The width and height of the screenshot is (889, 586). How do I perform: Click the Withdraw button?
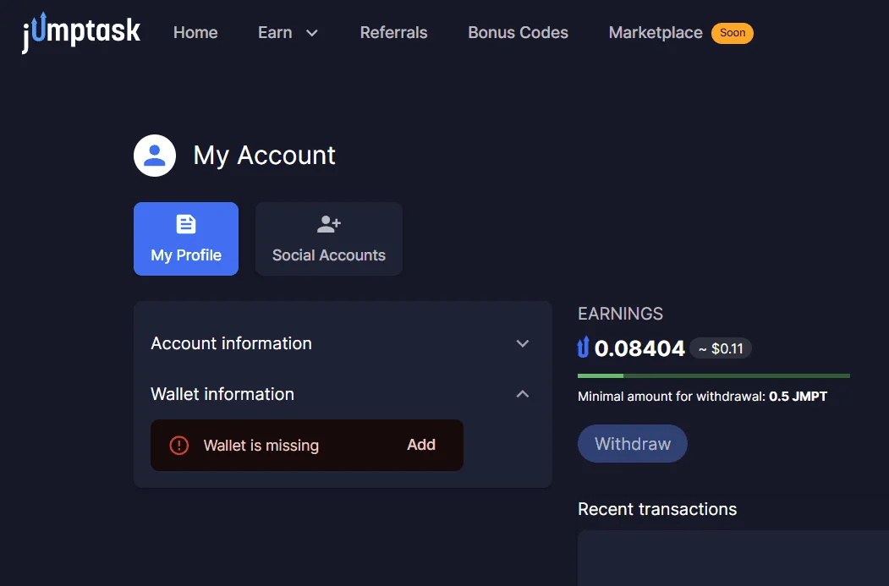coord(633,443)
